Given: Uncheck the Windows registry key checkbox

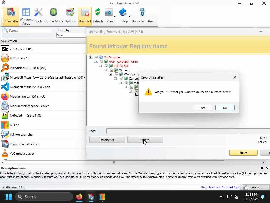Looking at the screenshot, I should 116,74.
